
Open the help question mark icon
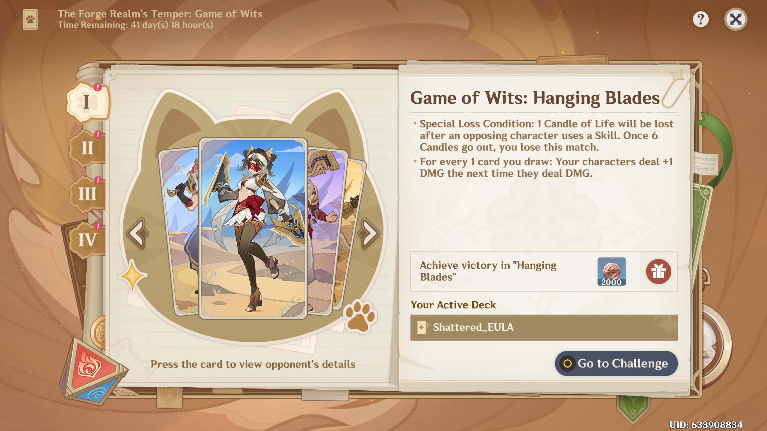(700, 19)
